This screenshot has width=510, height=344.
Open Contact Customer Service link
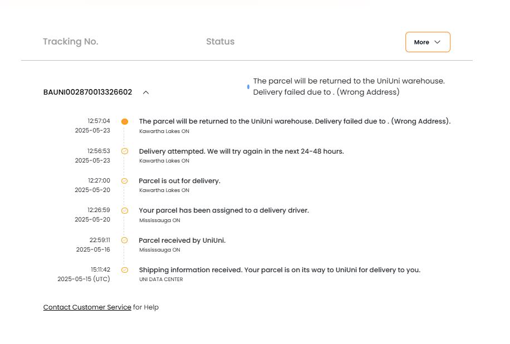87,307
